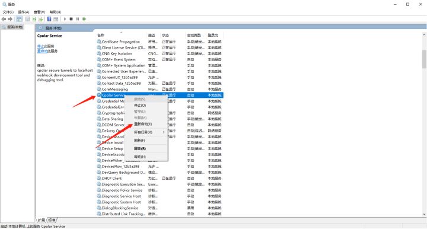Click the Refresh toolbar icon
427x229 pixels.
point(34,19)
